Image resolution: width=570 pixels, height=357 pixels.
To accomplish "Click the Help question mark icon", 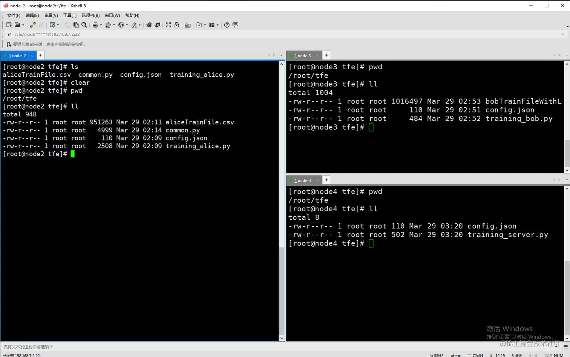I will [227, 25].
